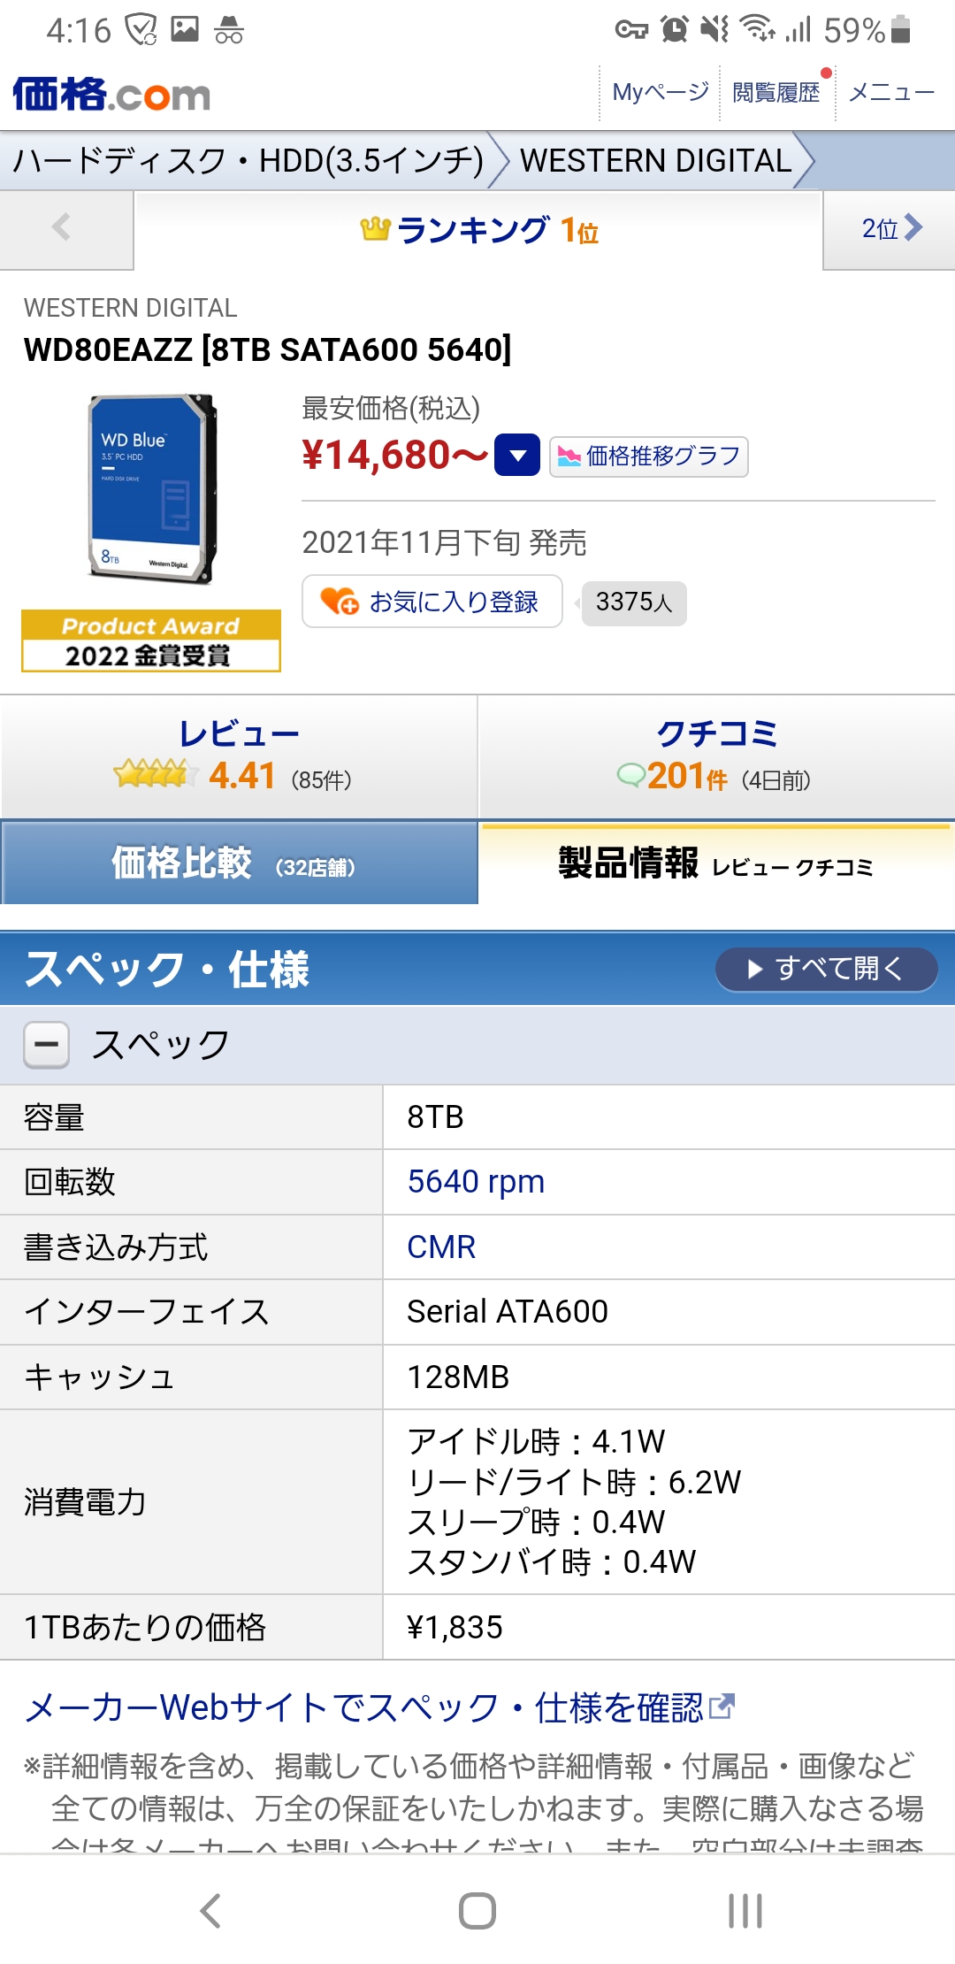Image resolution: width=955 pixels, height=1964 pixels.
Task: Open 価格推移グラフ price chart
Action: click(x=649, y=456)
